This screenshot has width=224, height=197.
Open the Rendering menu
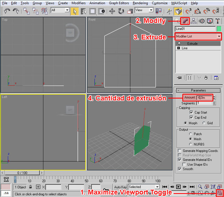[140, 3]
